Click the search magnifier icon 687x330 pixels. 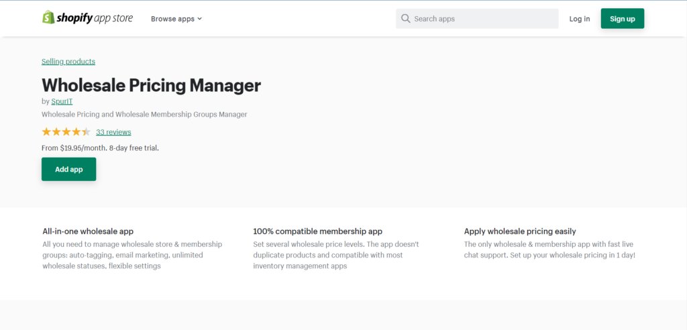click(406, 19)
